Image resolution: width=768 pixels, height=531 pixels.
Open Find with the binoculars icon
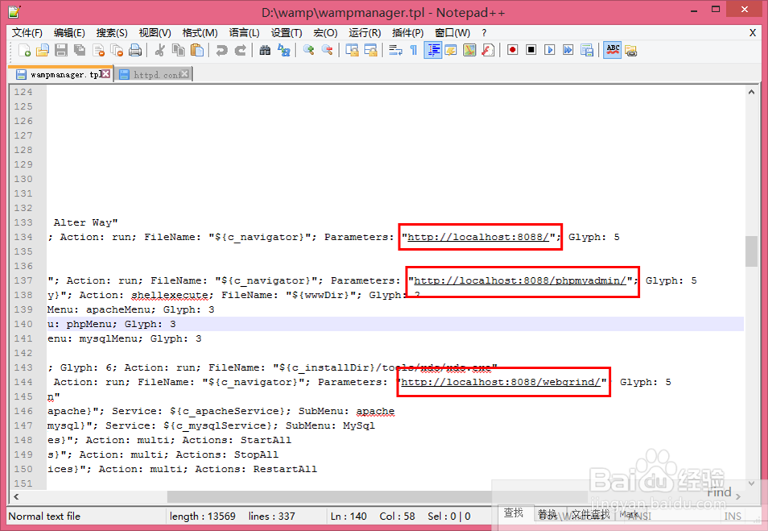click(x=265, y=50)
